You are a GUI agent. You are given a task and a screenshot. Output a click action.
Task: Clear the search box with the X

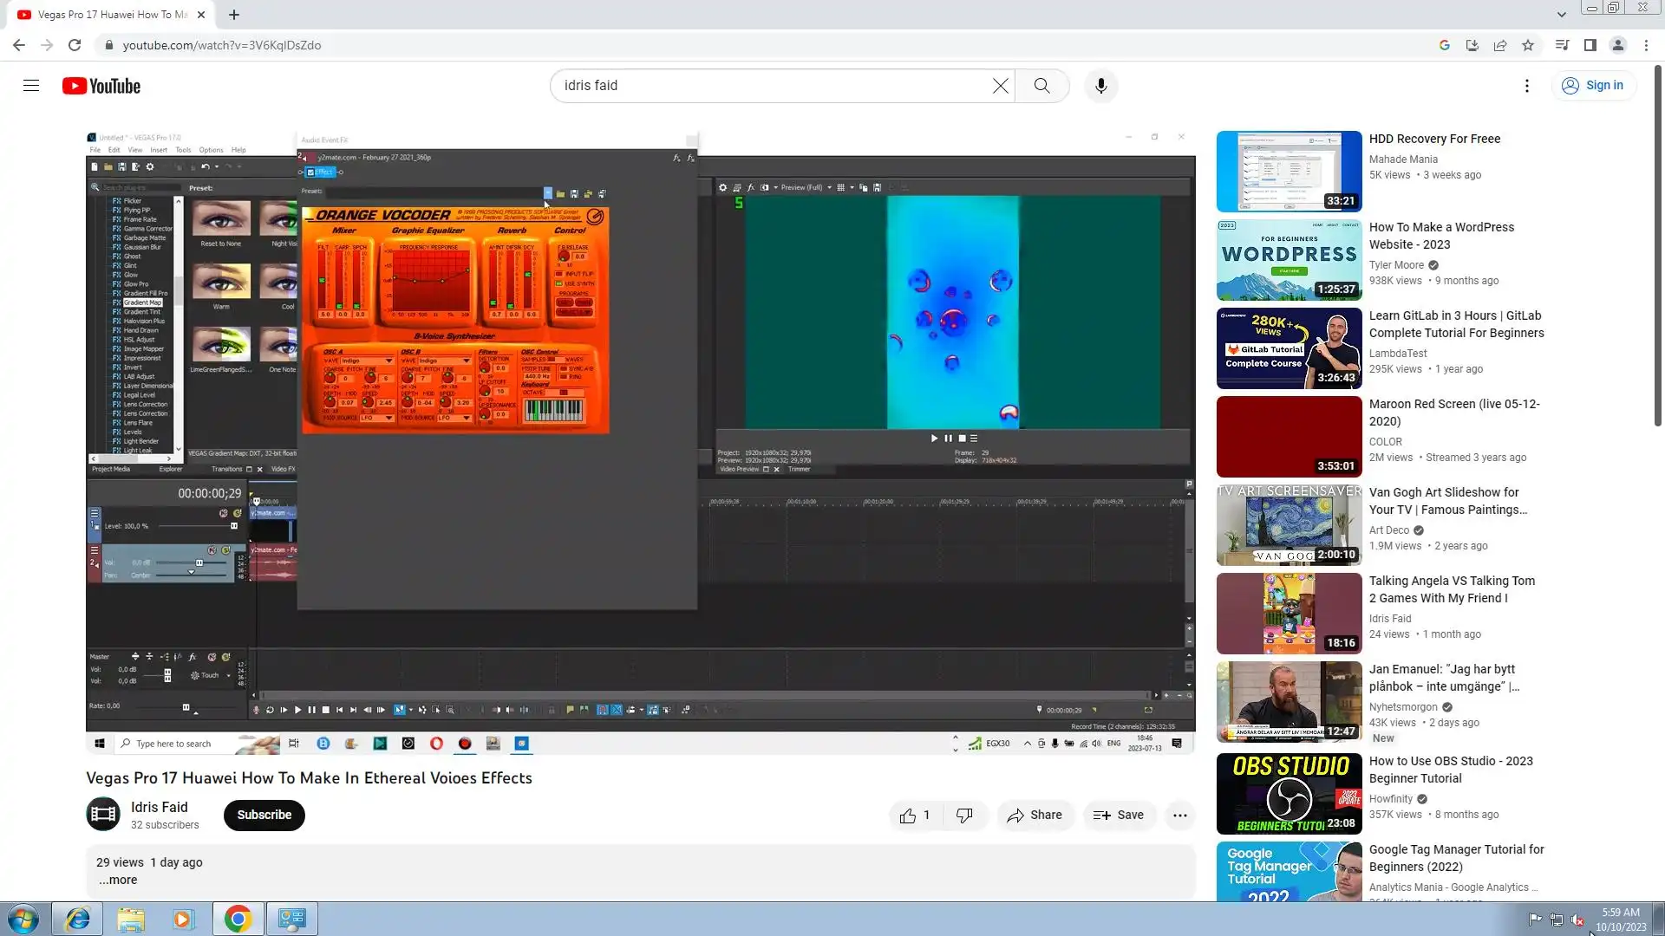pyautogui.click(x=1000, y=86)
